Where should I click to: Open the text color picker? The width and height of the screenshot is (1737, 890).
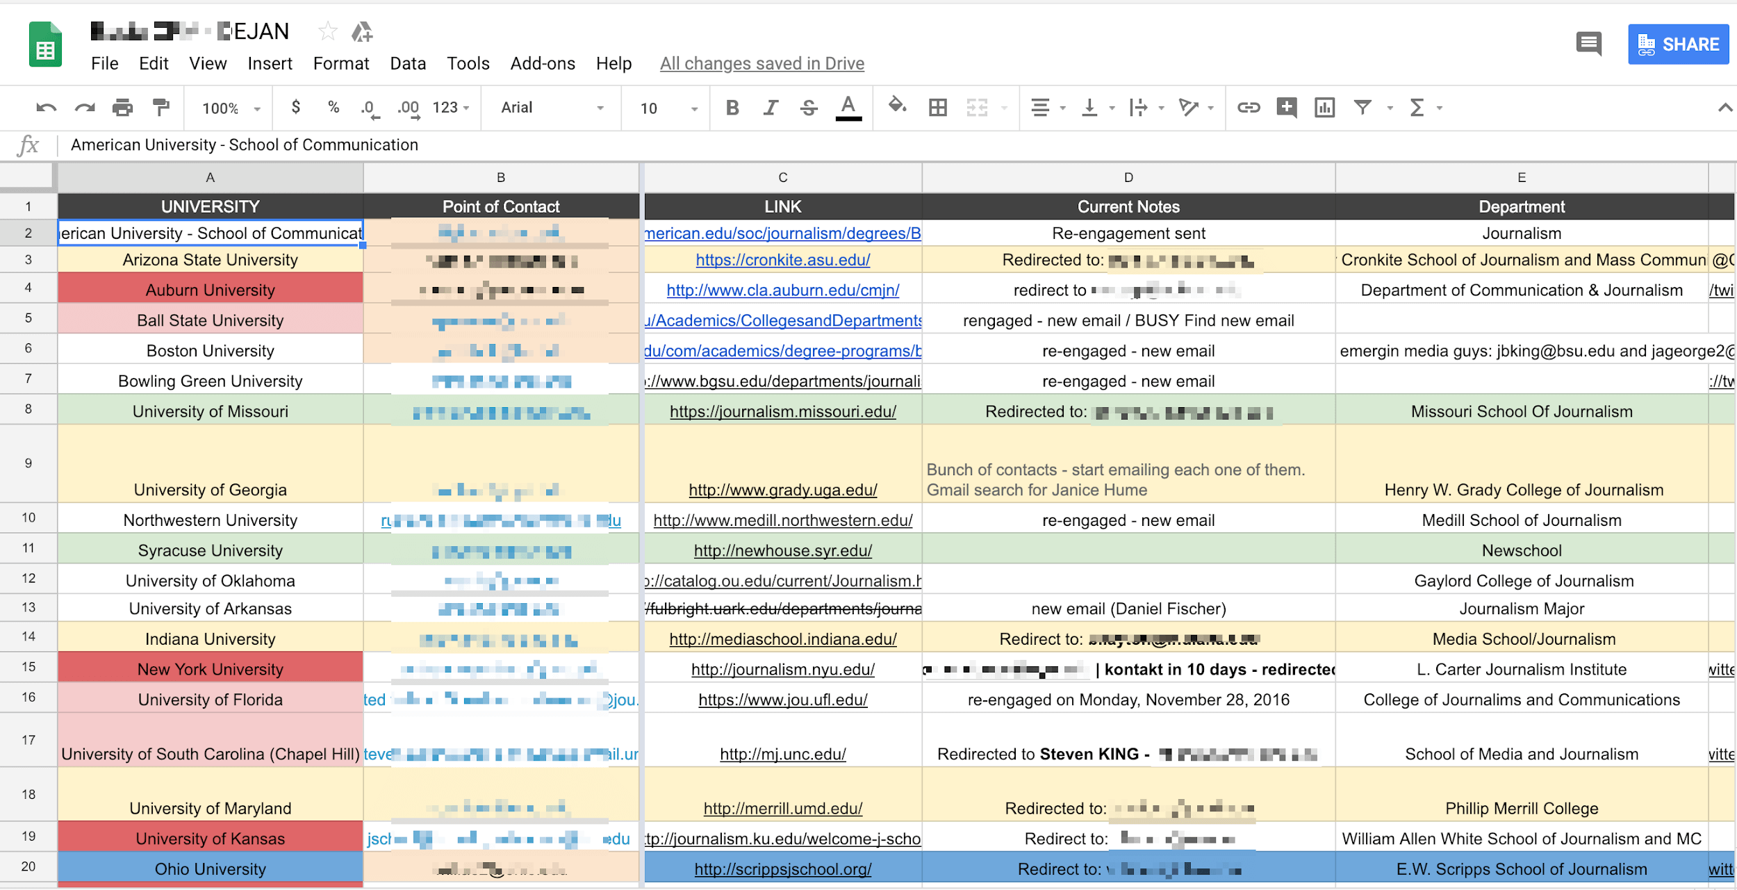(x=848, y=108)
